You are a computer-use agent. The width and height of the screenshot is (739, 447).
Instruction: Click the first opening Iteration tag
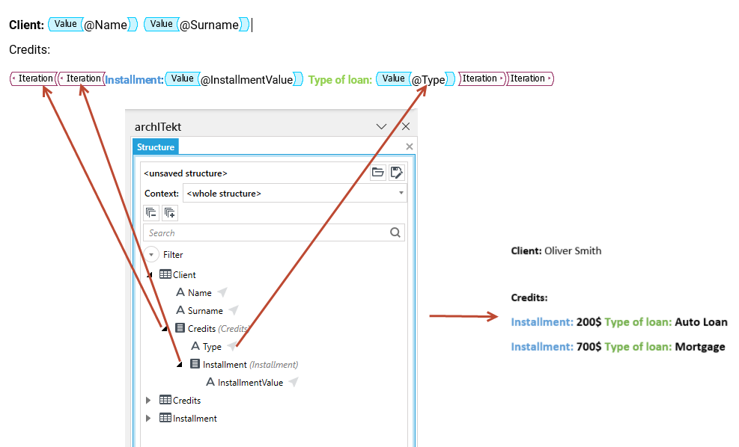tap(33, 78)
